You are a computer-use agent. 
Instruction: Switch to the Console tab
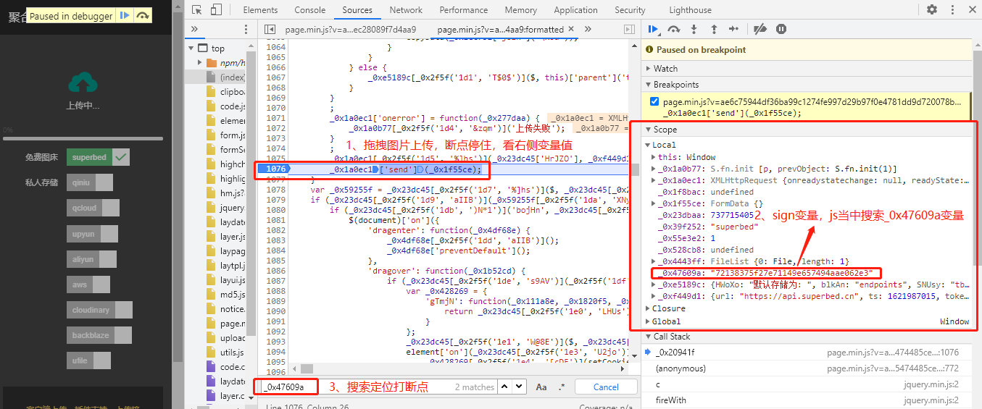point(310,10)
